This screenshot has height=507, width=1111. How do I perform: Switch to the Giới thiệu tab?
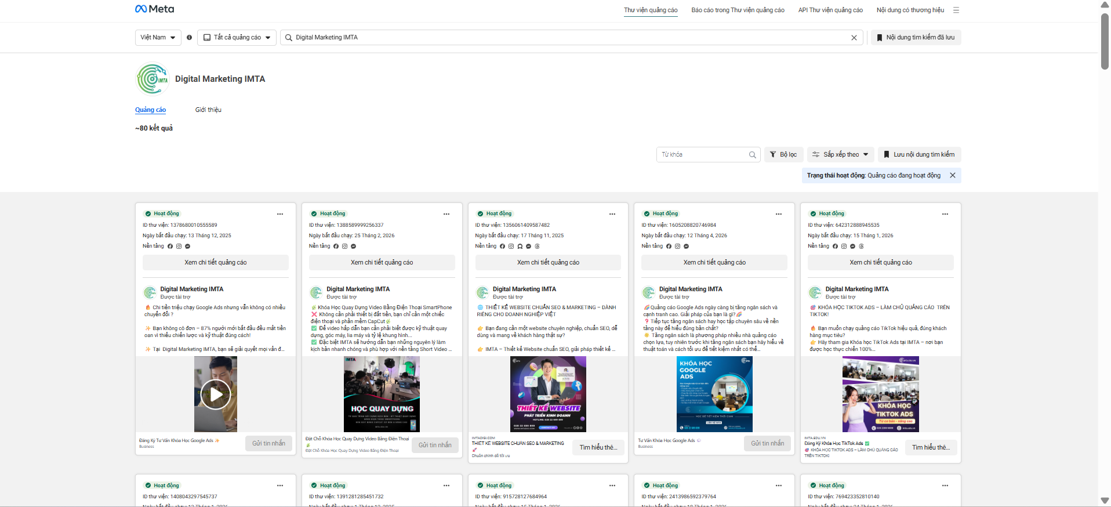[x=208, y=110]
